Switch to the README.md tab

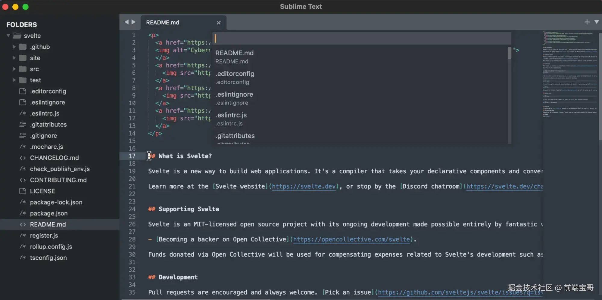[163, 22]
